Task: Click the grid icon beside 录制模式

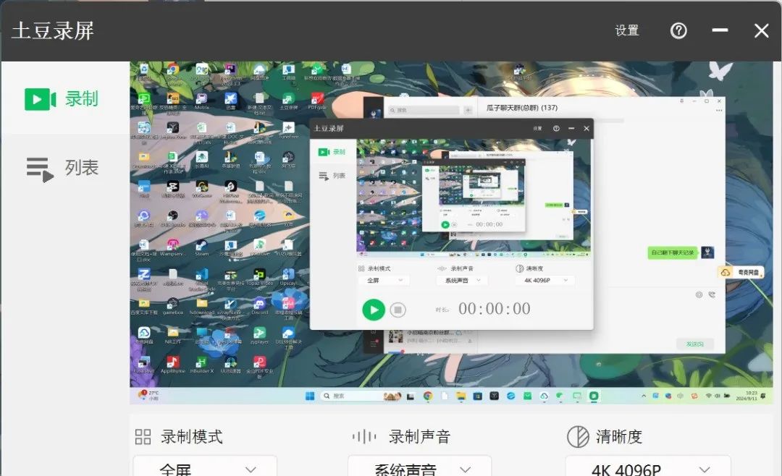Action: 143,437
